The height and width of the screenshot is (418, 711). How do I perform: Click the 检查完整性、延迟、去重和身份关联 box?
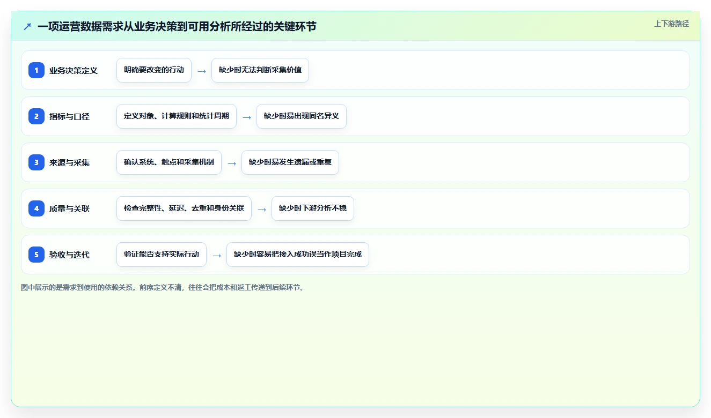point(184,208)
